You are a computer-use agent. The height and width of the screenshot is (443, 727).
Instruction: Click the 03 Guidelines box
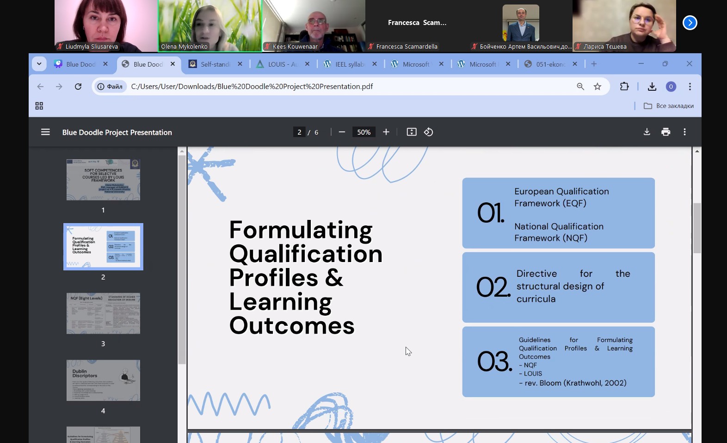coord(558,362)
